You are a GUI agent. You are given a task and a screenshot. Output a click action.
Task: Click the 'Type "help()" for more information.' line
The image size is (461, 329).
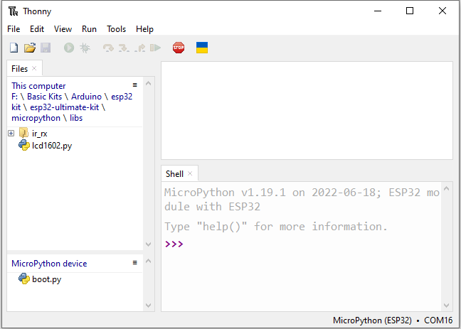pos(276,227)
